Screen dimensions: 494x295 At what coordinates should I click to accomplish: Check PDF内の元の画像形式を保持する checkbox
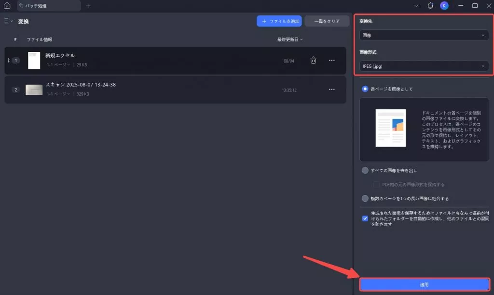click(x=376, y=184)
